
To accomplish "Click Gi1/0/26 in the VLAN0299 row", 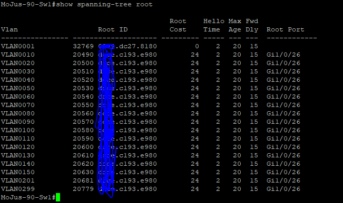I will (x=283, y=189).
